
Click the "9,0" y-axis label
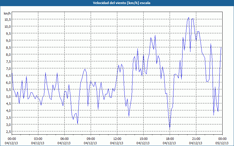point(8,41)
